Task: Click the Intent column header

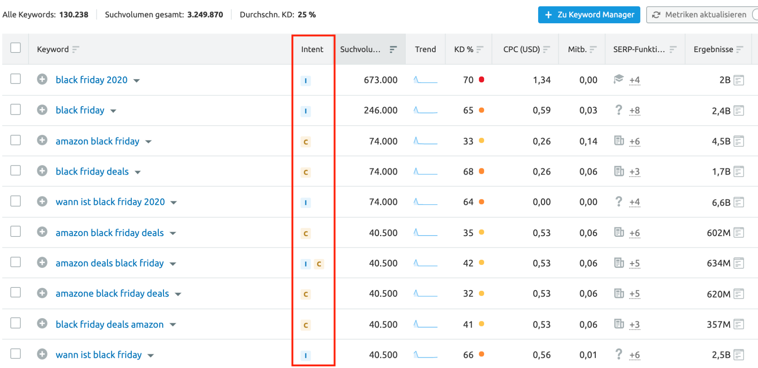Action: point(312,49)
